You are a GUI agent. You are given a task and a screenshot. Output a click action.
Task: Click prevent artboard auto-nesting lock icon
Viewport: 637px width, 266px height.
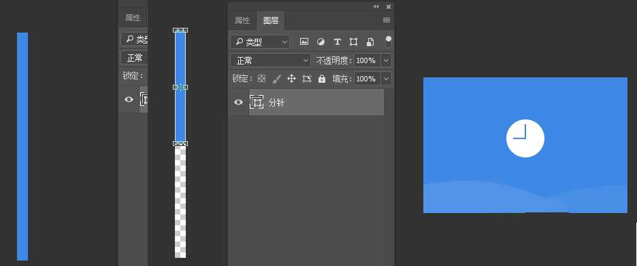pyautogui.click(x=307, y=79)
